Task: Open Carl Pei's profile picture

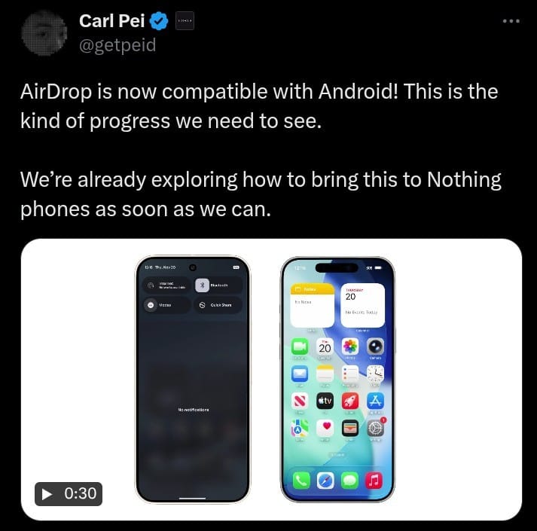Action: (44, 32)
